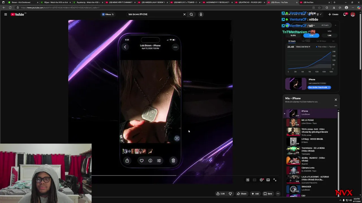Click See similar thumbnails button
The image size is (362, 203).
coord(319,87)
